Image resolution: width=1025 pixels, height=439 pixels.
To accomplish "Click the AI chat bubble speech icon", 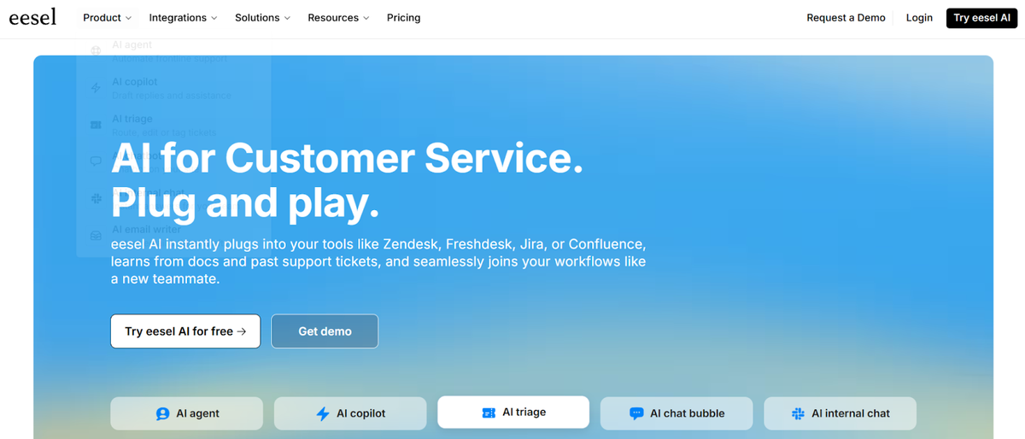I will point(636,413).
